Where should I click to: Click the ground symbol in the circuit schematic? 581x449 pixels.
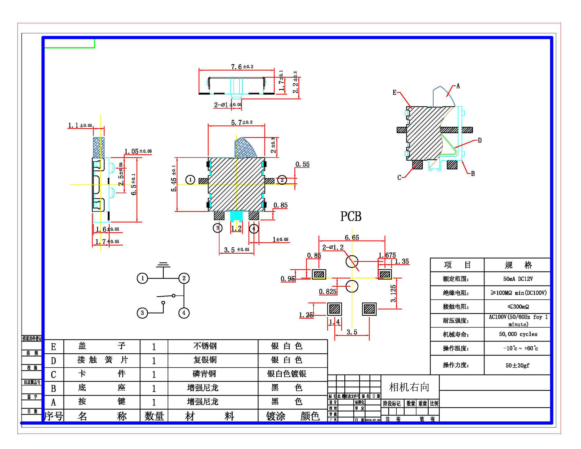(x=163, y=266)
